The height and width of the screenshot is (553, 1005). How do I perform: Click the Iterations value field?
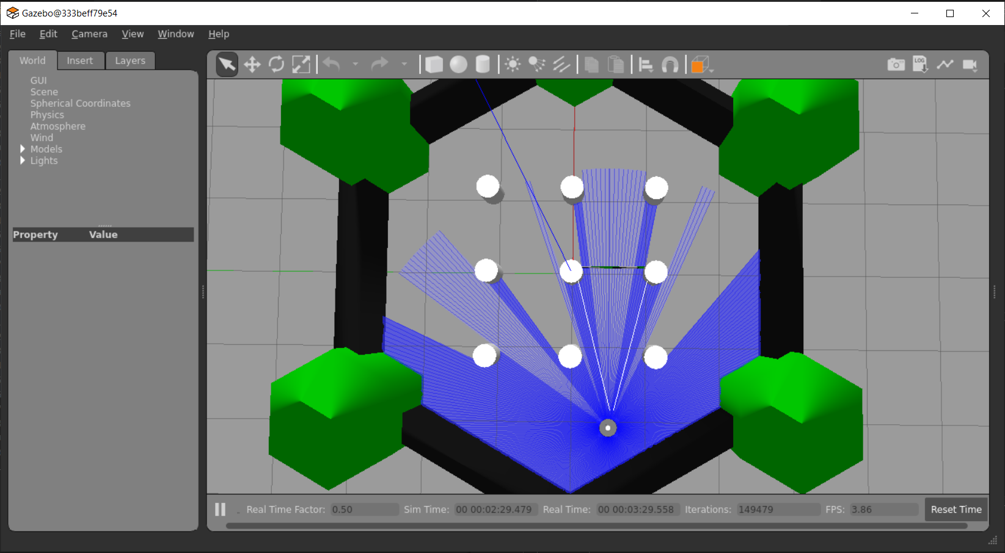[x=778, y=509]
